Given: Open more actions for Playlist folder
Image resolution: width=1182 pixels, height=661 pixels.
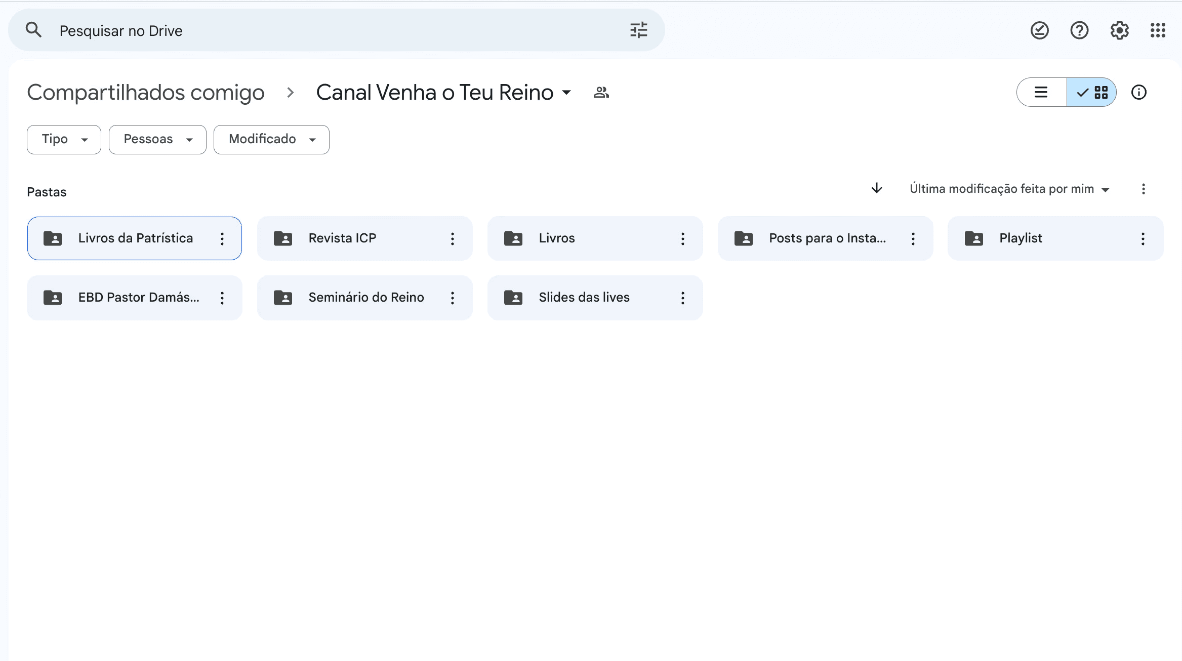Looking at the screenshot, I should pyautogui.click(x=1143, y=239).
